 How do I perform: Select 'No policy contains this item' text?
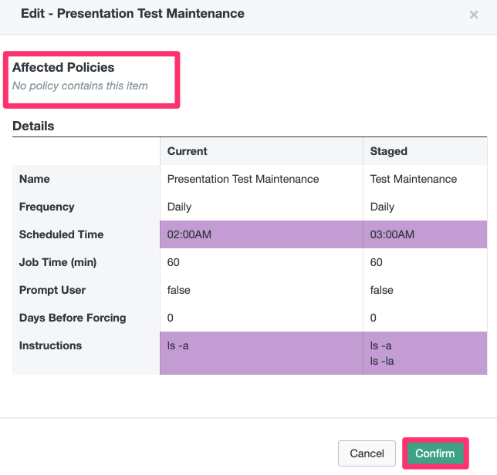tap(80, 86)
